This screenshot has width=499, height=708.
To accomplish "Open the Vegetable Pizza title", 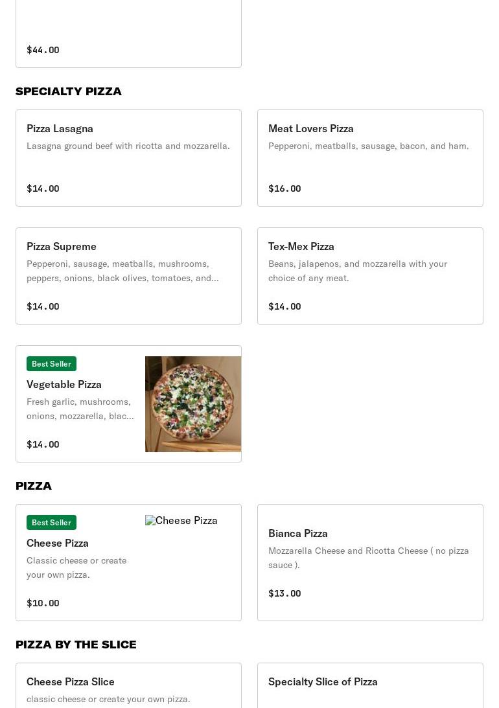I will (x=64, y=384).
